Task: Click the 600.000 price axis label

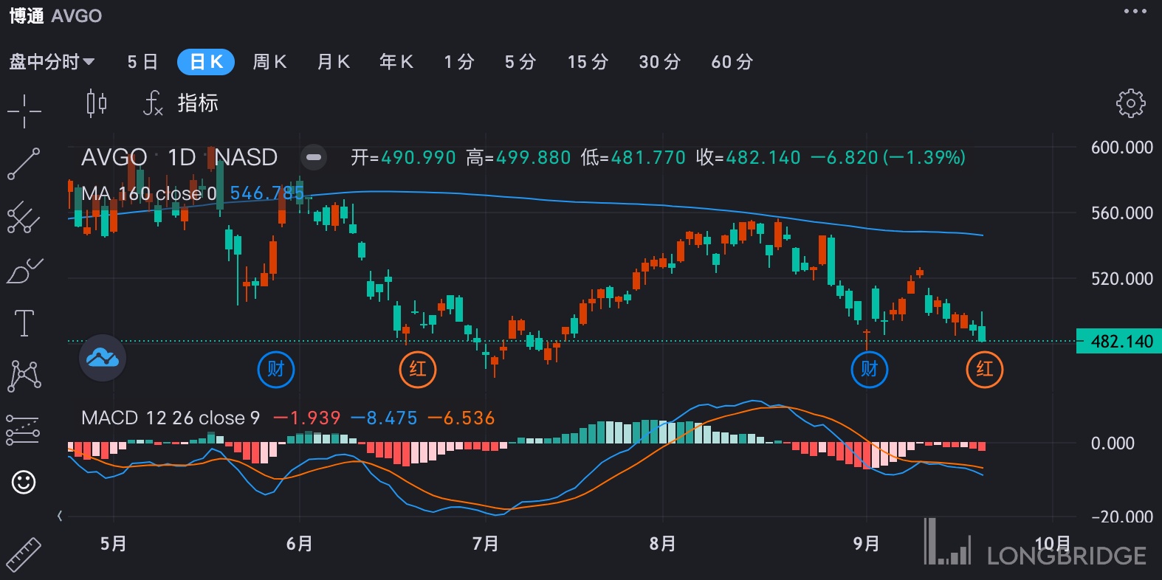Action: click(1122, 148)
